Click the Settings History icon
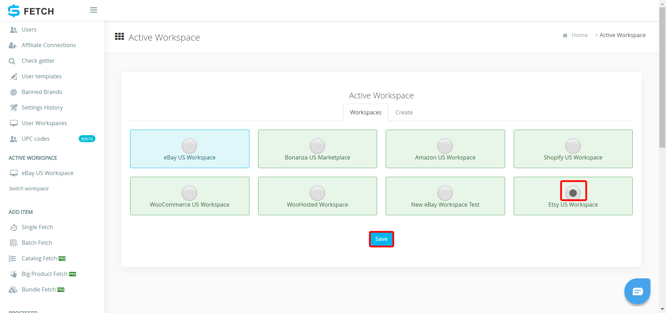 click(14, 108)
